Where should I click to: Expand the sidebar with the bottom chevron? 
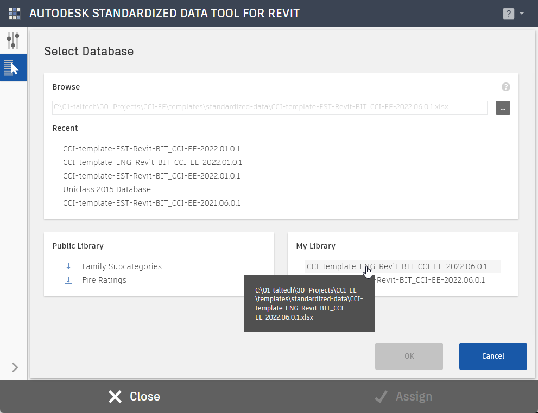point(15,367)
